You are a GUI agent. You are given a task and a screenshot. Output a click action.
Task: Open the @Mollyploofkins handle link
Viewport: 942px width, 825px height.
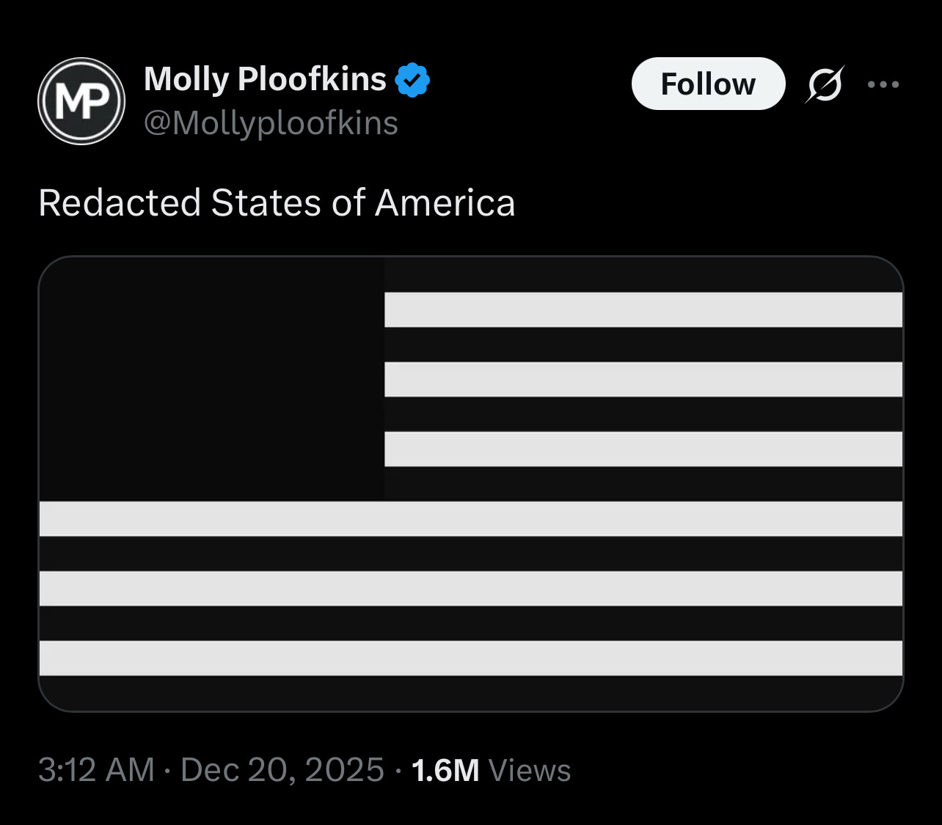tap(271, 123)
